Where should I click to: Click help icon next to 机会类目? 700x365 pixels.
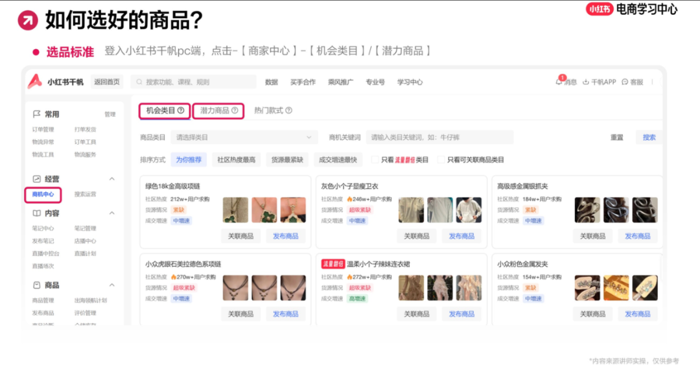(x=181, y=110)
